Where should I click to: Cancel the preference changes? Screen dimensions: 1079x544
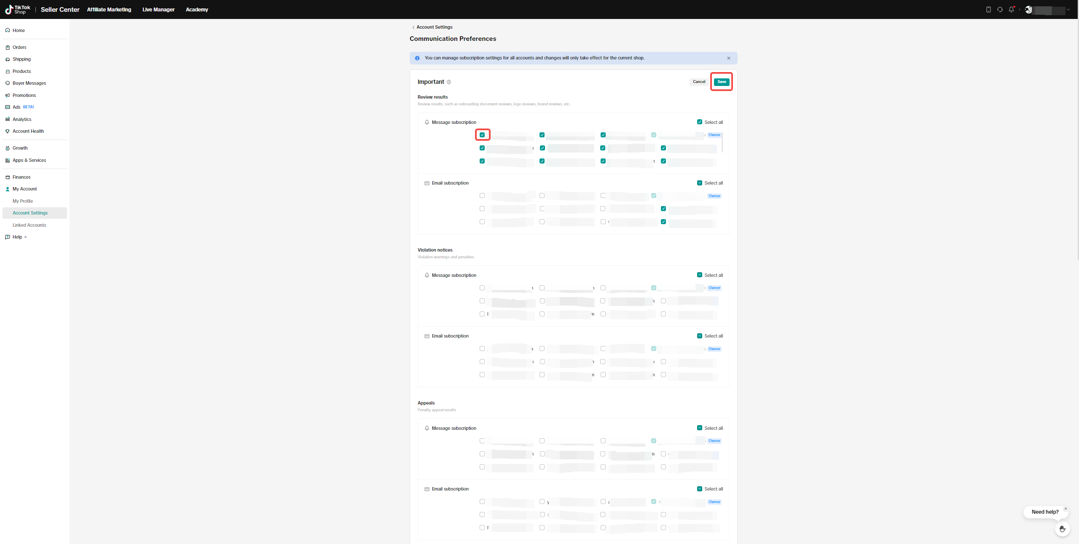[x=699, y=82]
